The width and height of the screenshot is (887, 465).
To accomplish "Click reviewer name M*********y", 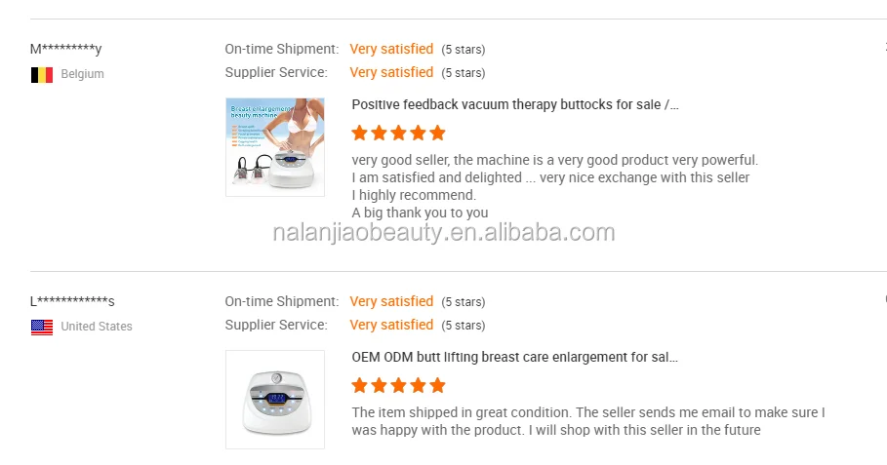I will [x=65, y=49].
